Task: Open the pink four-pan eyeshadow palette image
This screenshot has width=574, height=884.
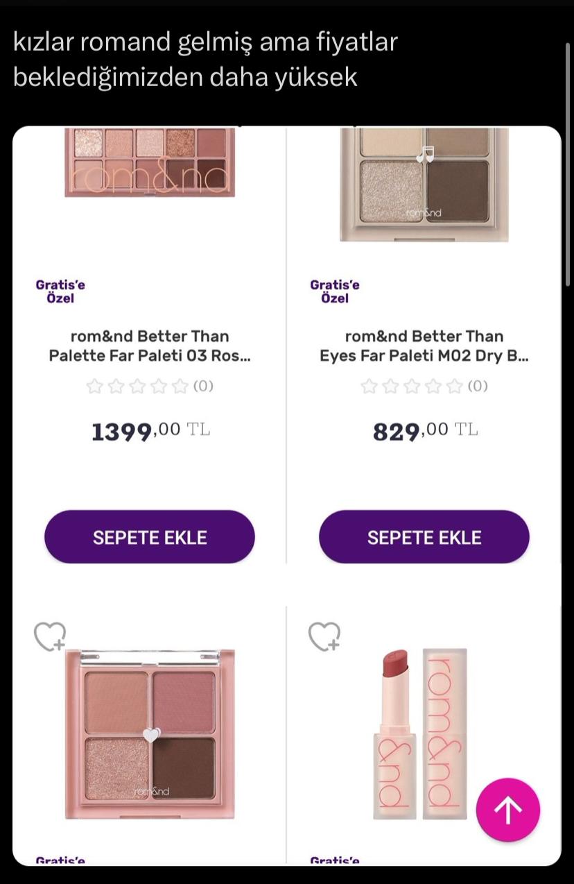Action: 150,734
